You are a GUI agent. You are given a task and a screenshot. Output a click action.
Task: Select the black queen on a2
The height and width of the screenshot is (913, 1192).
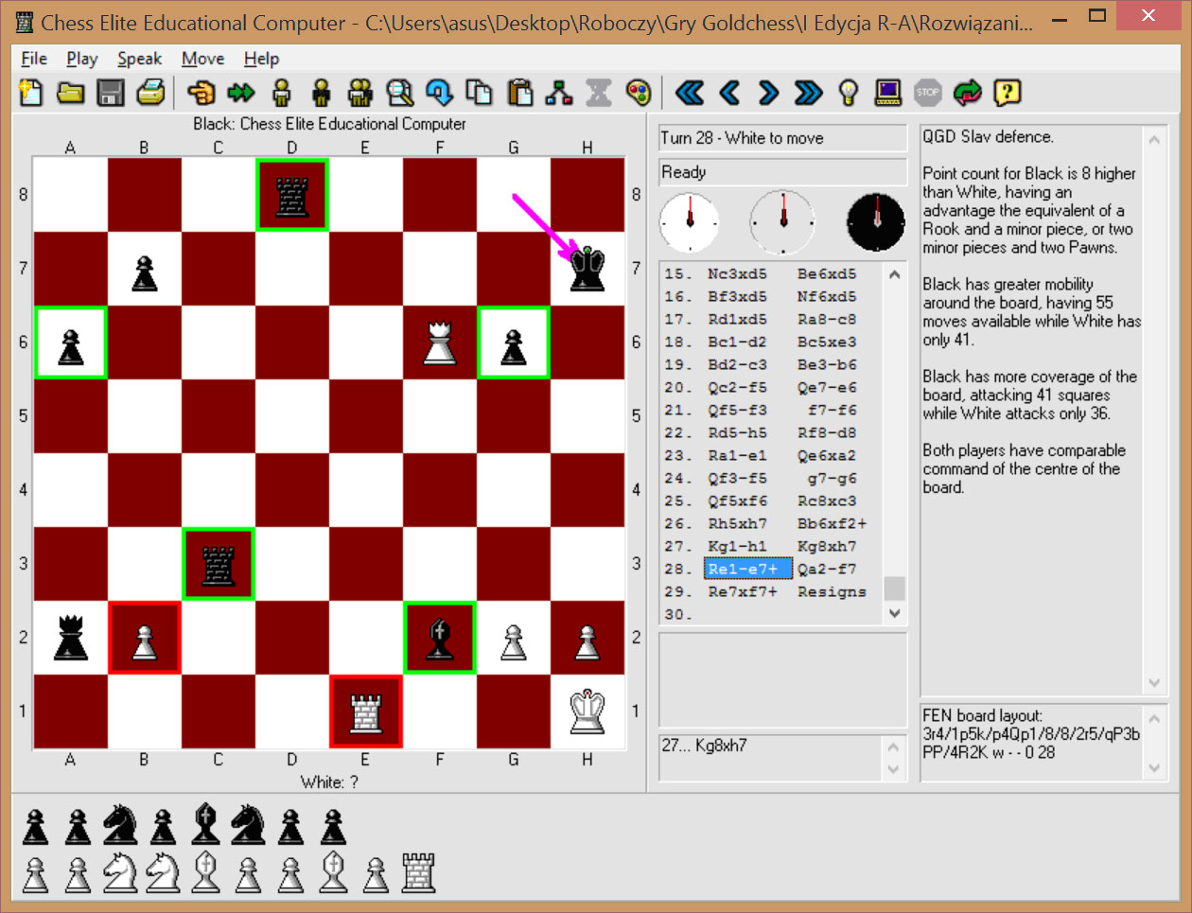[71, 638]
